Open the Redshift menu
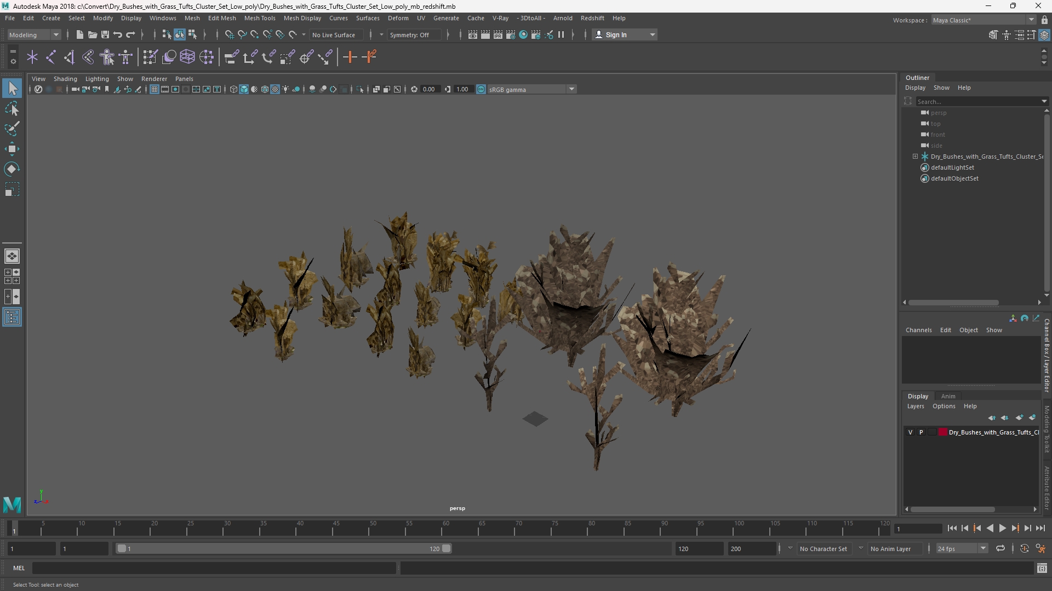The width and height of the screenshot is (1052, 591). (592, 18)
